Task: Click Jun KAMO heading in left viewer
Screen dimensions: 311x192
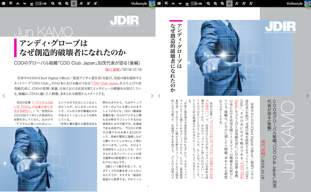Action: coord(43,32)
